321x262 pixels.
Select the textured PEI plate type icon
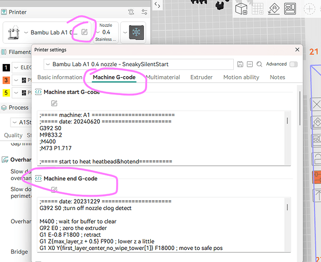[137, 33]
